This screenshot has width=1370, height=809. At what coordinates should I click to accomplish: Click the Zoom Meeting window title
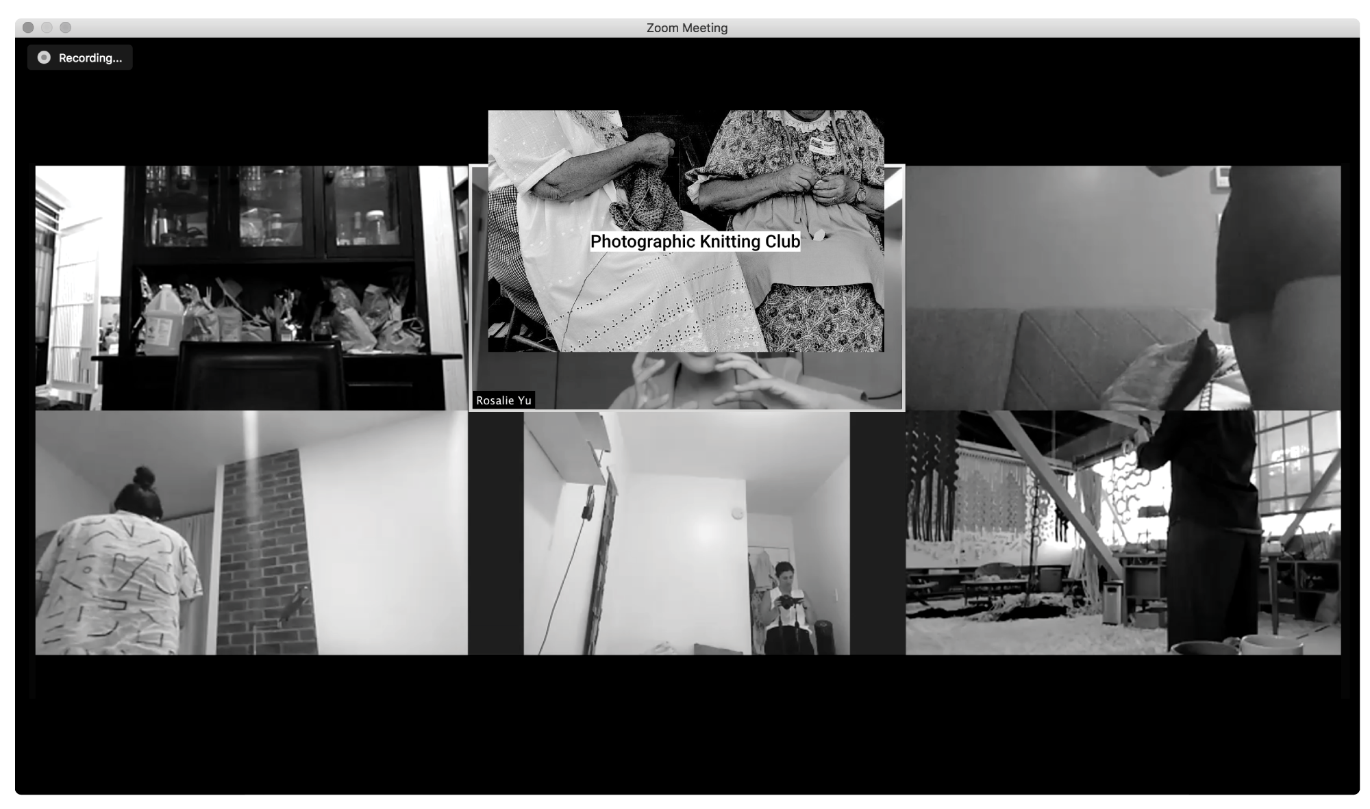click(687, 28)
